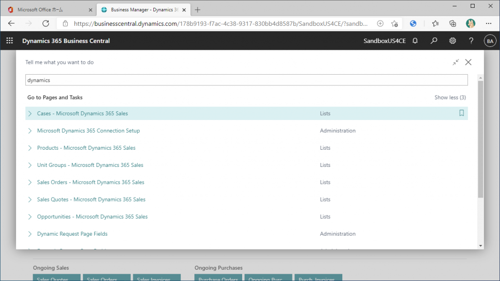
Task: Open the notifications bell
Action: (415, 41)
